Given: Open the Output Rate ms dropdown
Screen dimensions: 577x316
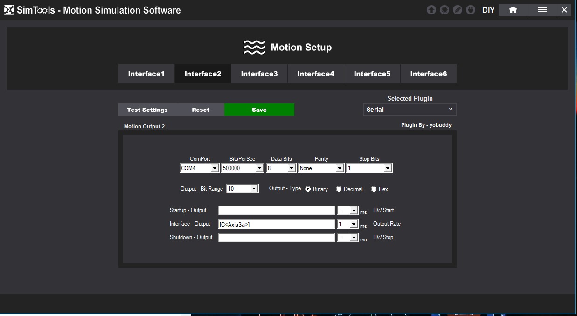Looking at the screenshot, I should 348,224.
